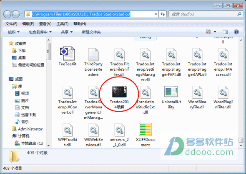Screen dimensions: 246x174
Task: Open the 帮助(H) menu
Action: (80, 24)
